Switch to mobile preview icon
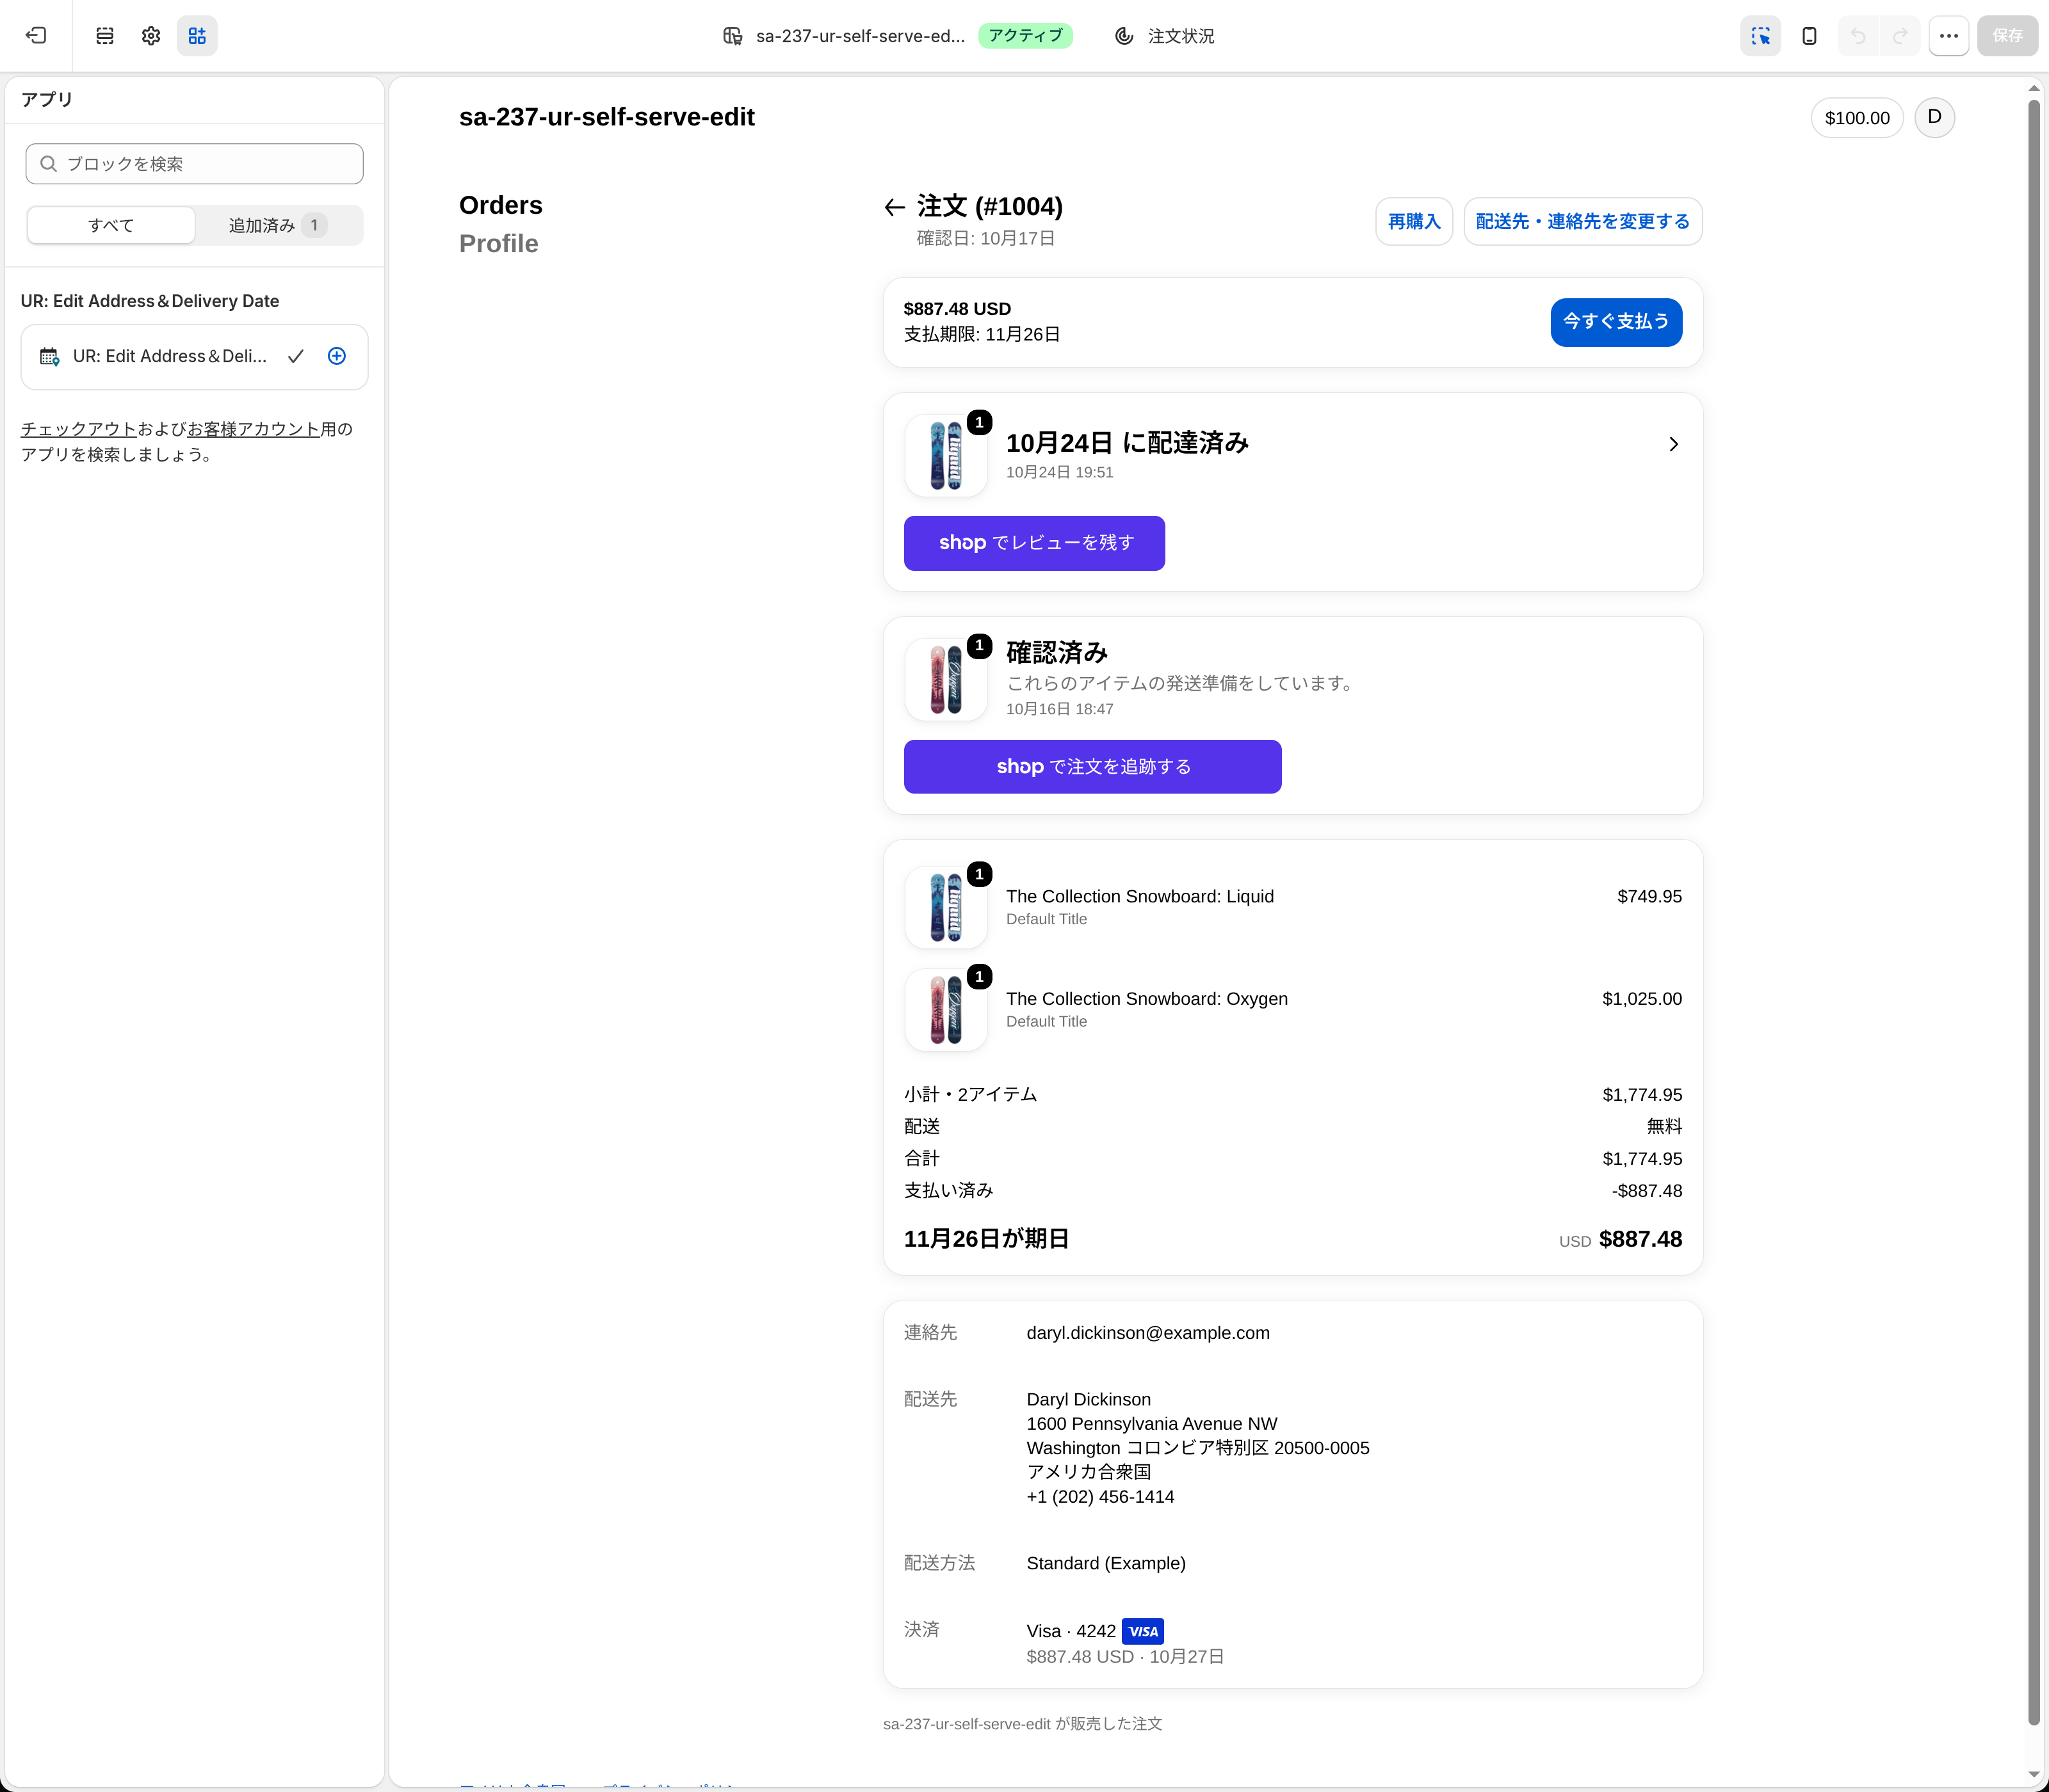2049x1792 pixels. (x=1809, y=36)
